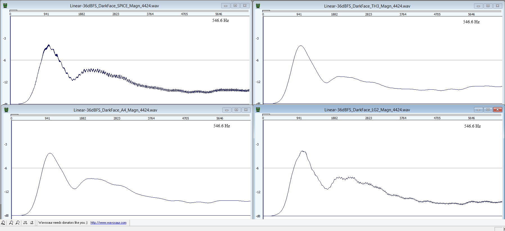
Task: Click ruler mark 3764 in LG2 window
Action: pyautogui.click(x=403, y=118)
